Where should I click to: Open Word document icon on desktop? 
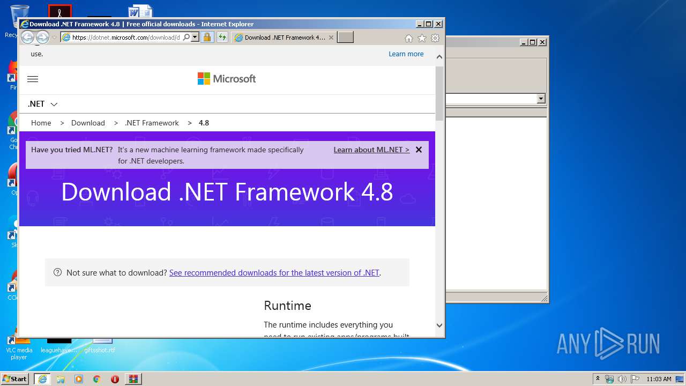pyautogui.click(x=140, y=12)
